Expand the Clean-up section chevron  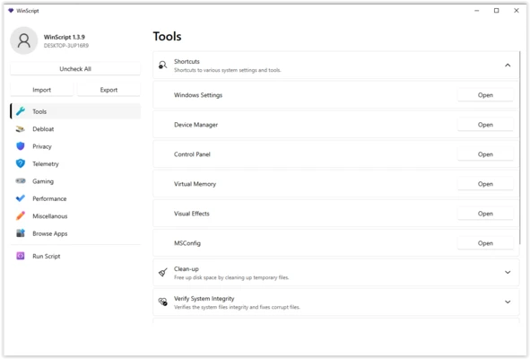508,272
